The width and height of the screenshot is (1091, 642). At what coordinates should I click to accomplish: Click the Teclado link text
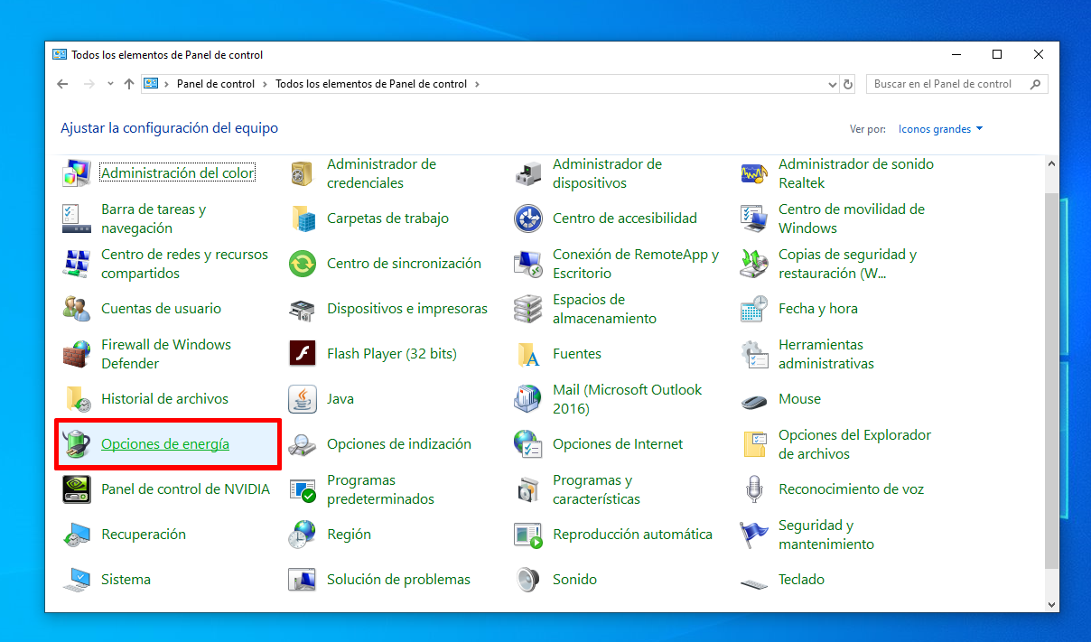tap(801, 579)
